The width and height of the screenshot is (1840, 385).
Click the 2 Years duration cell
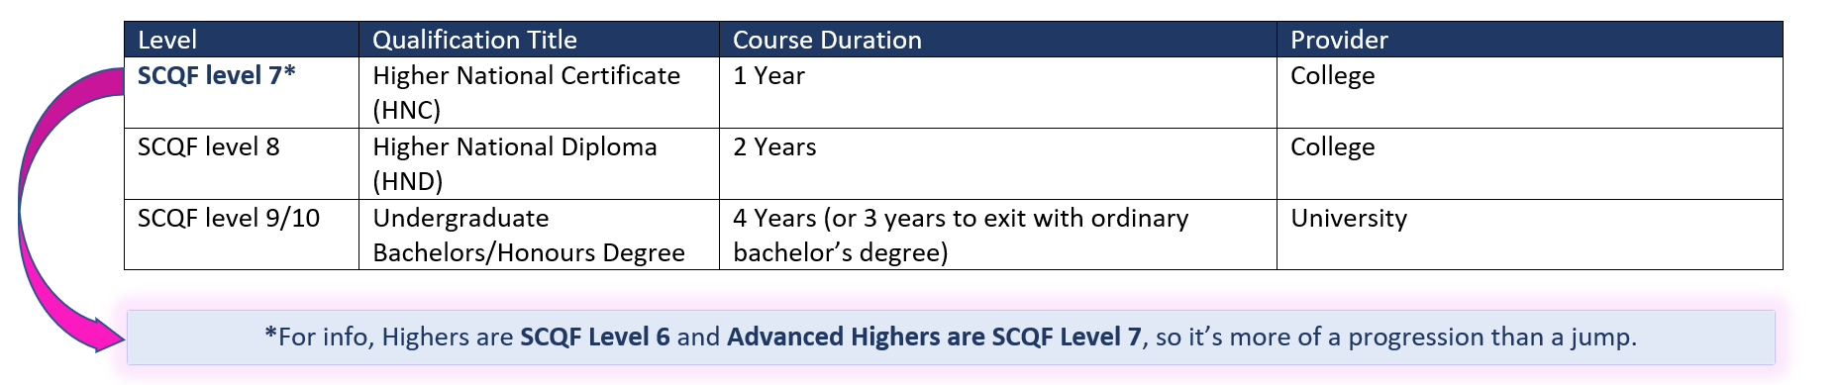[x=998, y=163]
